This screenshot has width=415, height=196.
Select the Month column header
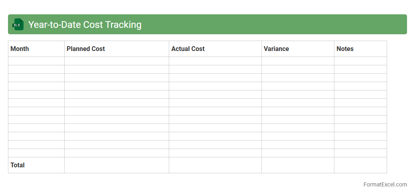[x=36, y=49]
